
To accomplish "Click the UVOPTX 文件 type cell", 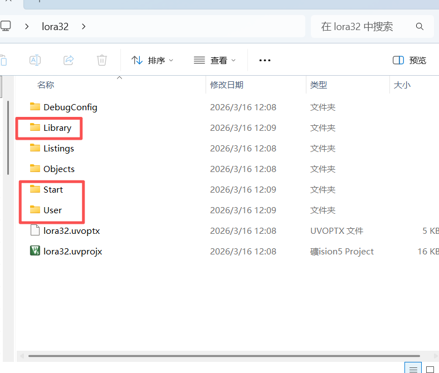I will tap(337, 231).
